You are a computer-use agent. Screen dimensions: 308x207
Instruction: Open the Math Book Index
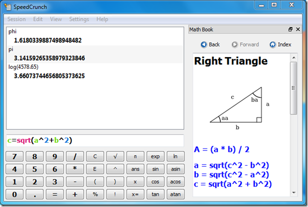tap(280, 44)
